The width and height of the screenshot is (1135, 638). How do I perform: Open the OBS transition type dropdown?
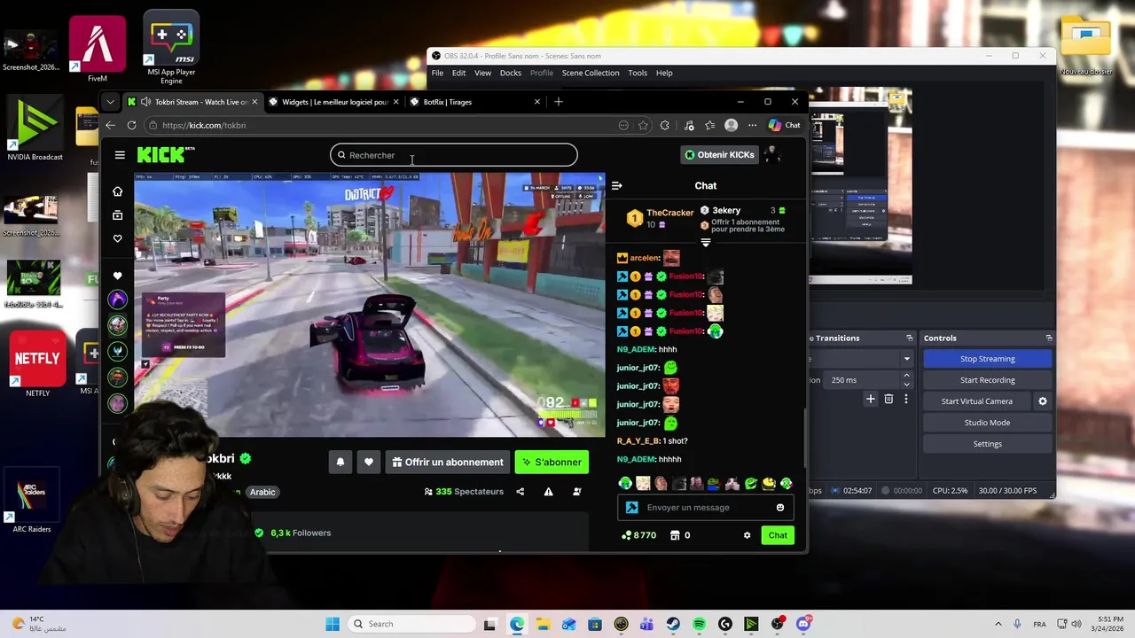(x=906, y=359)
